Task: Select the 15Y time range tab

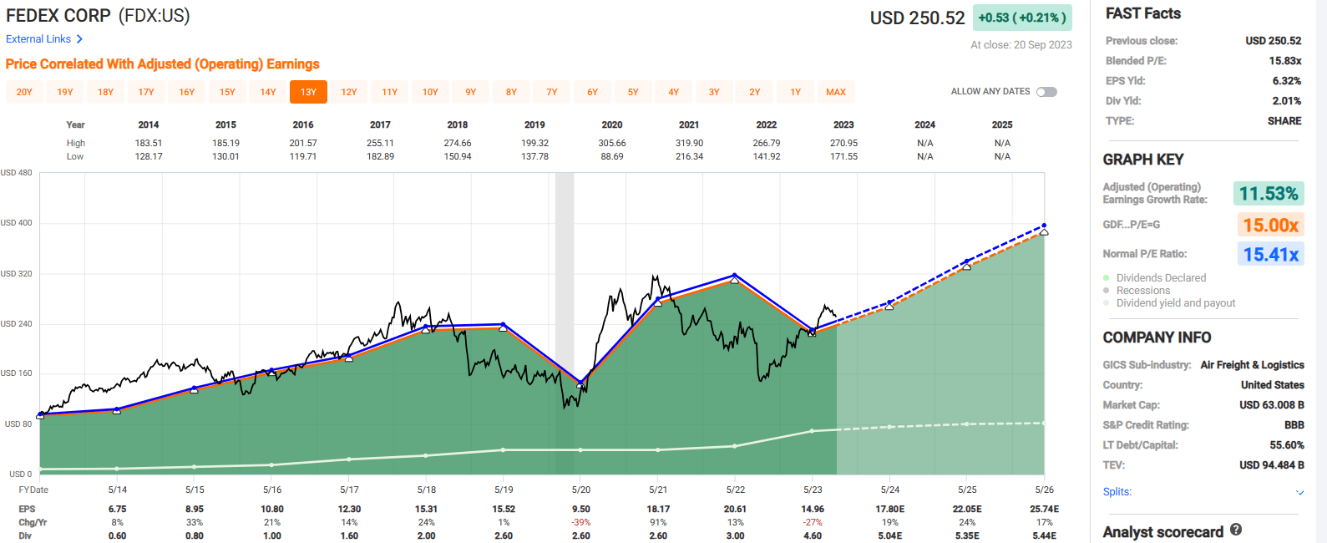Action: tap(227, 92)
